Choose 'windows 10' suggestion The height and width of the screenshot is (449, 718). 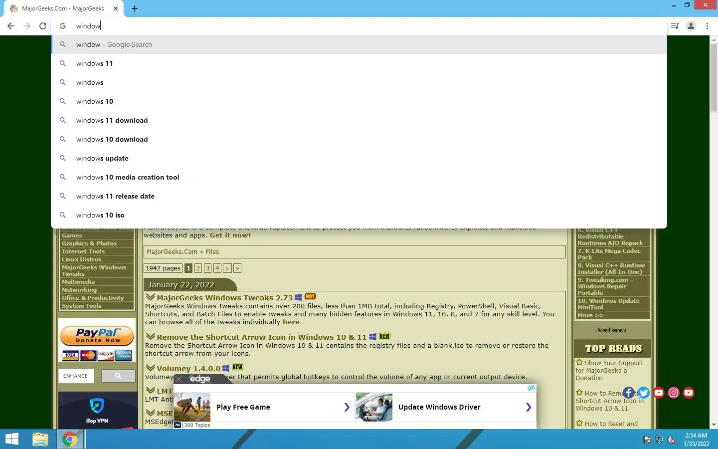coord(359,101)
